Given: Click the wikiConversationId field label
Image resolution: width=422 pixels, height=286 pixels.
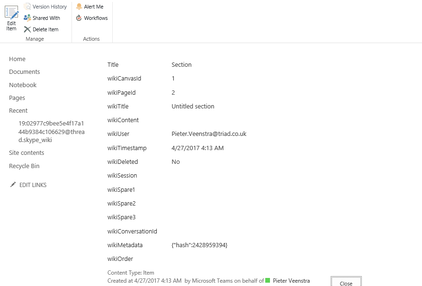Looking at the screenshot, I should click(x=132, y=232).
